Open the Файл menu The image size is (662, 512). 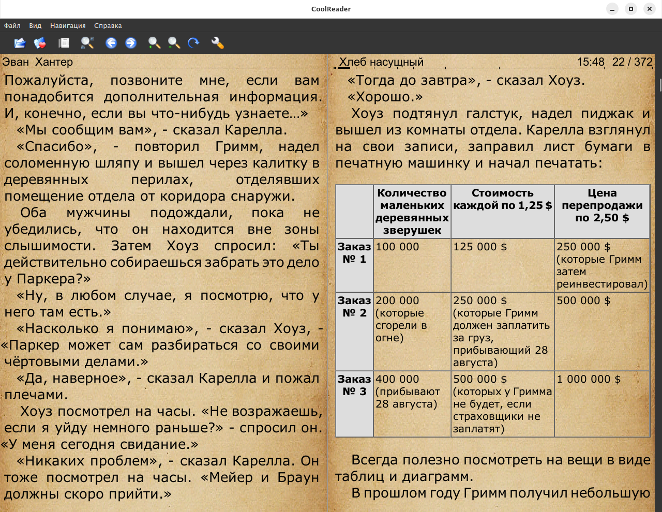(12, 25)
